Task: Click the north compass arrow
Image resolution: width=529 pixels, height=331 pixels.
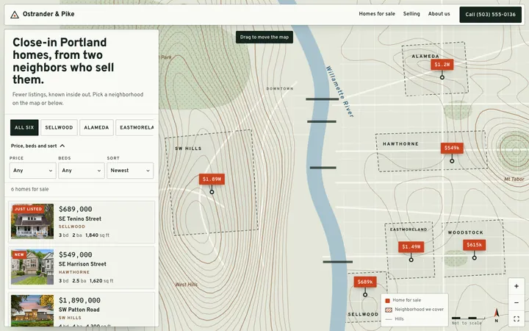Action: pyautogui.click(x=496, y=315)
